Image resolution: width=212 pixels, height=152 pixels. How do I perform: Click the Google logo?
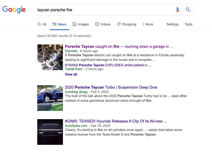point(14,10)
